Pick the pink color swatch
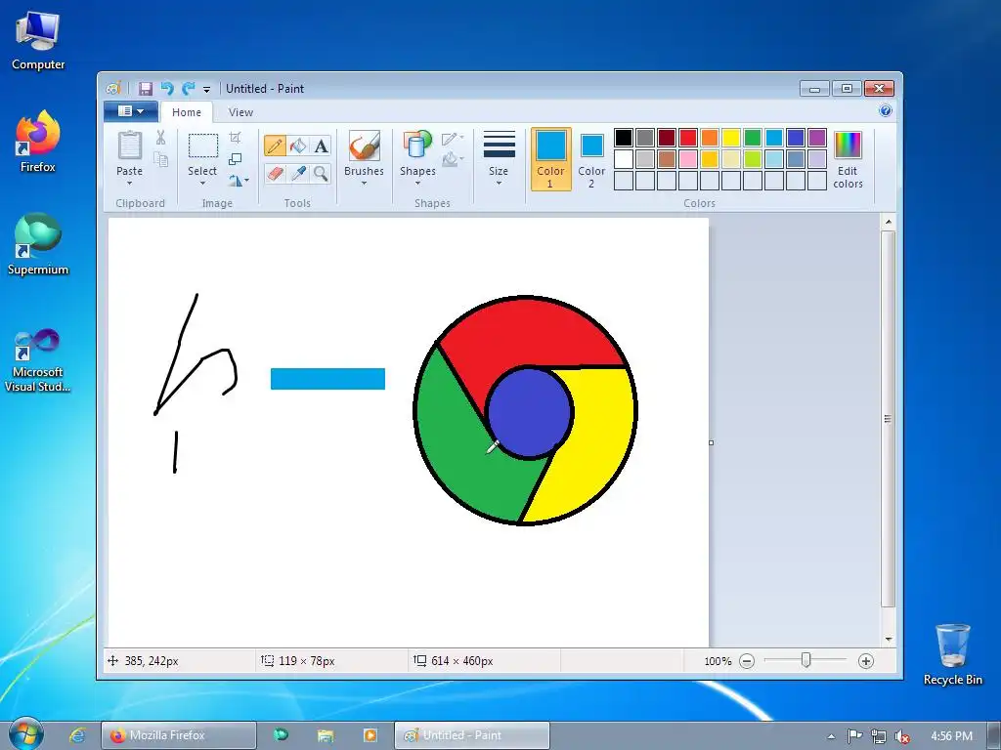Screen dimensions: 1001x750 (x=688, y=159)
